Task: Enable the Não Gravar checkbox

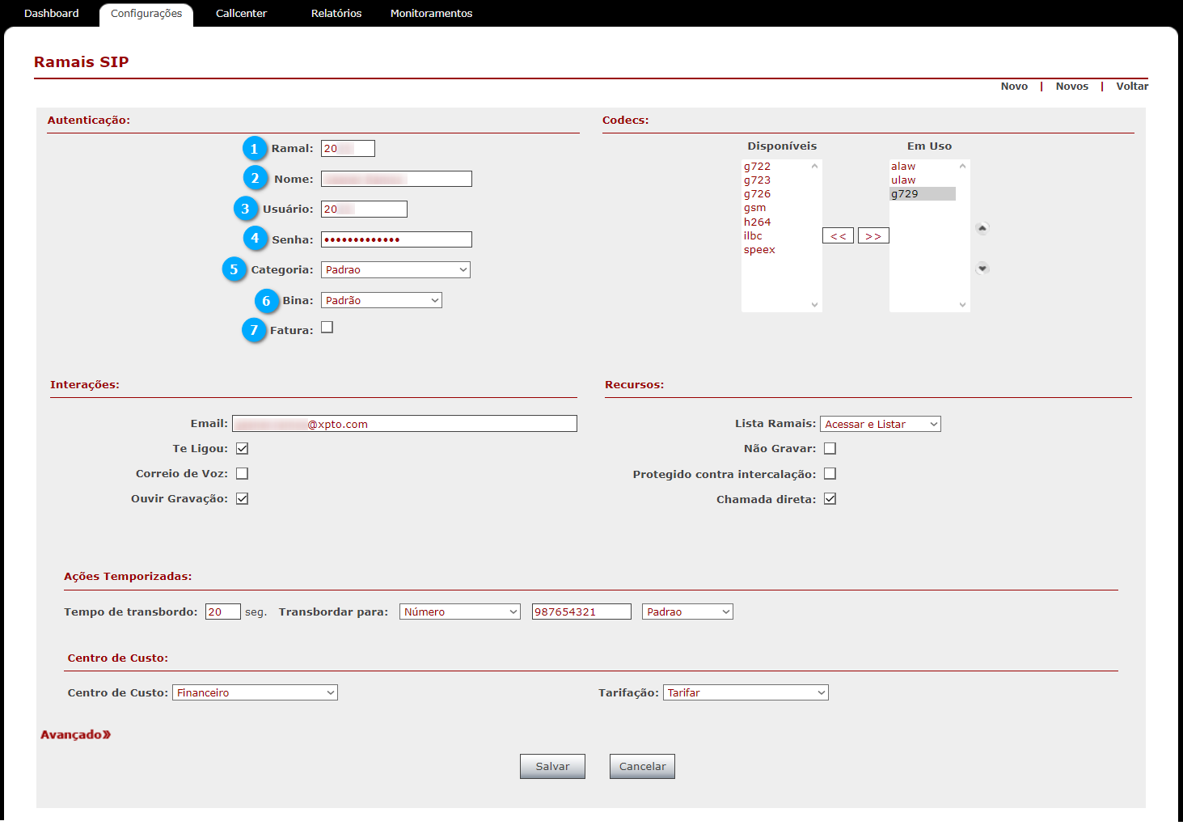Action: click(830, 448)
